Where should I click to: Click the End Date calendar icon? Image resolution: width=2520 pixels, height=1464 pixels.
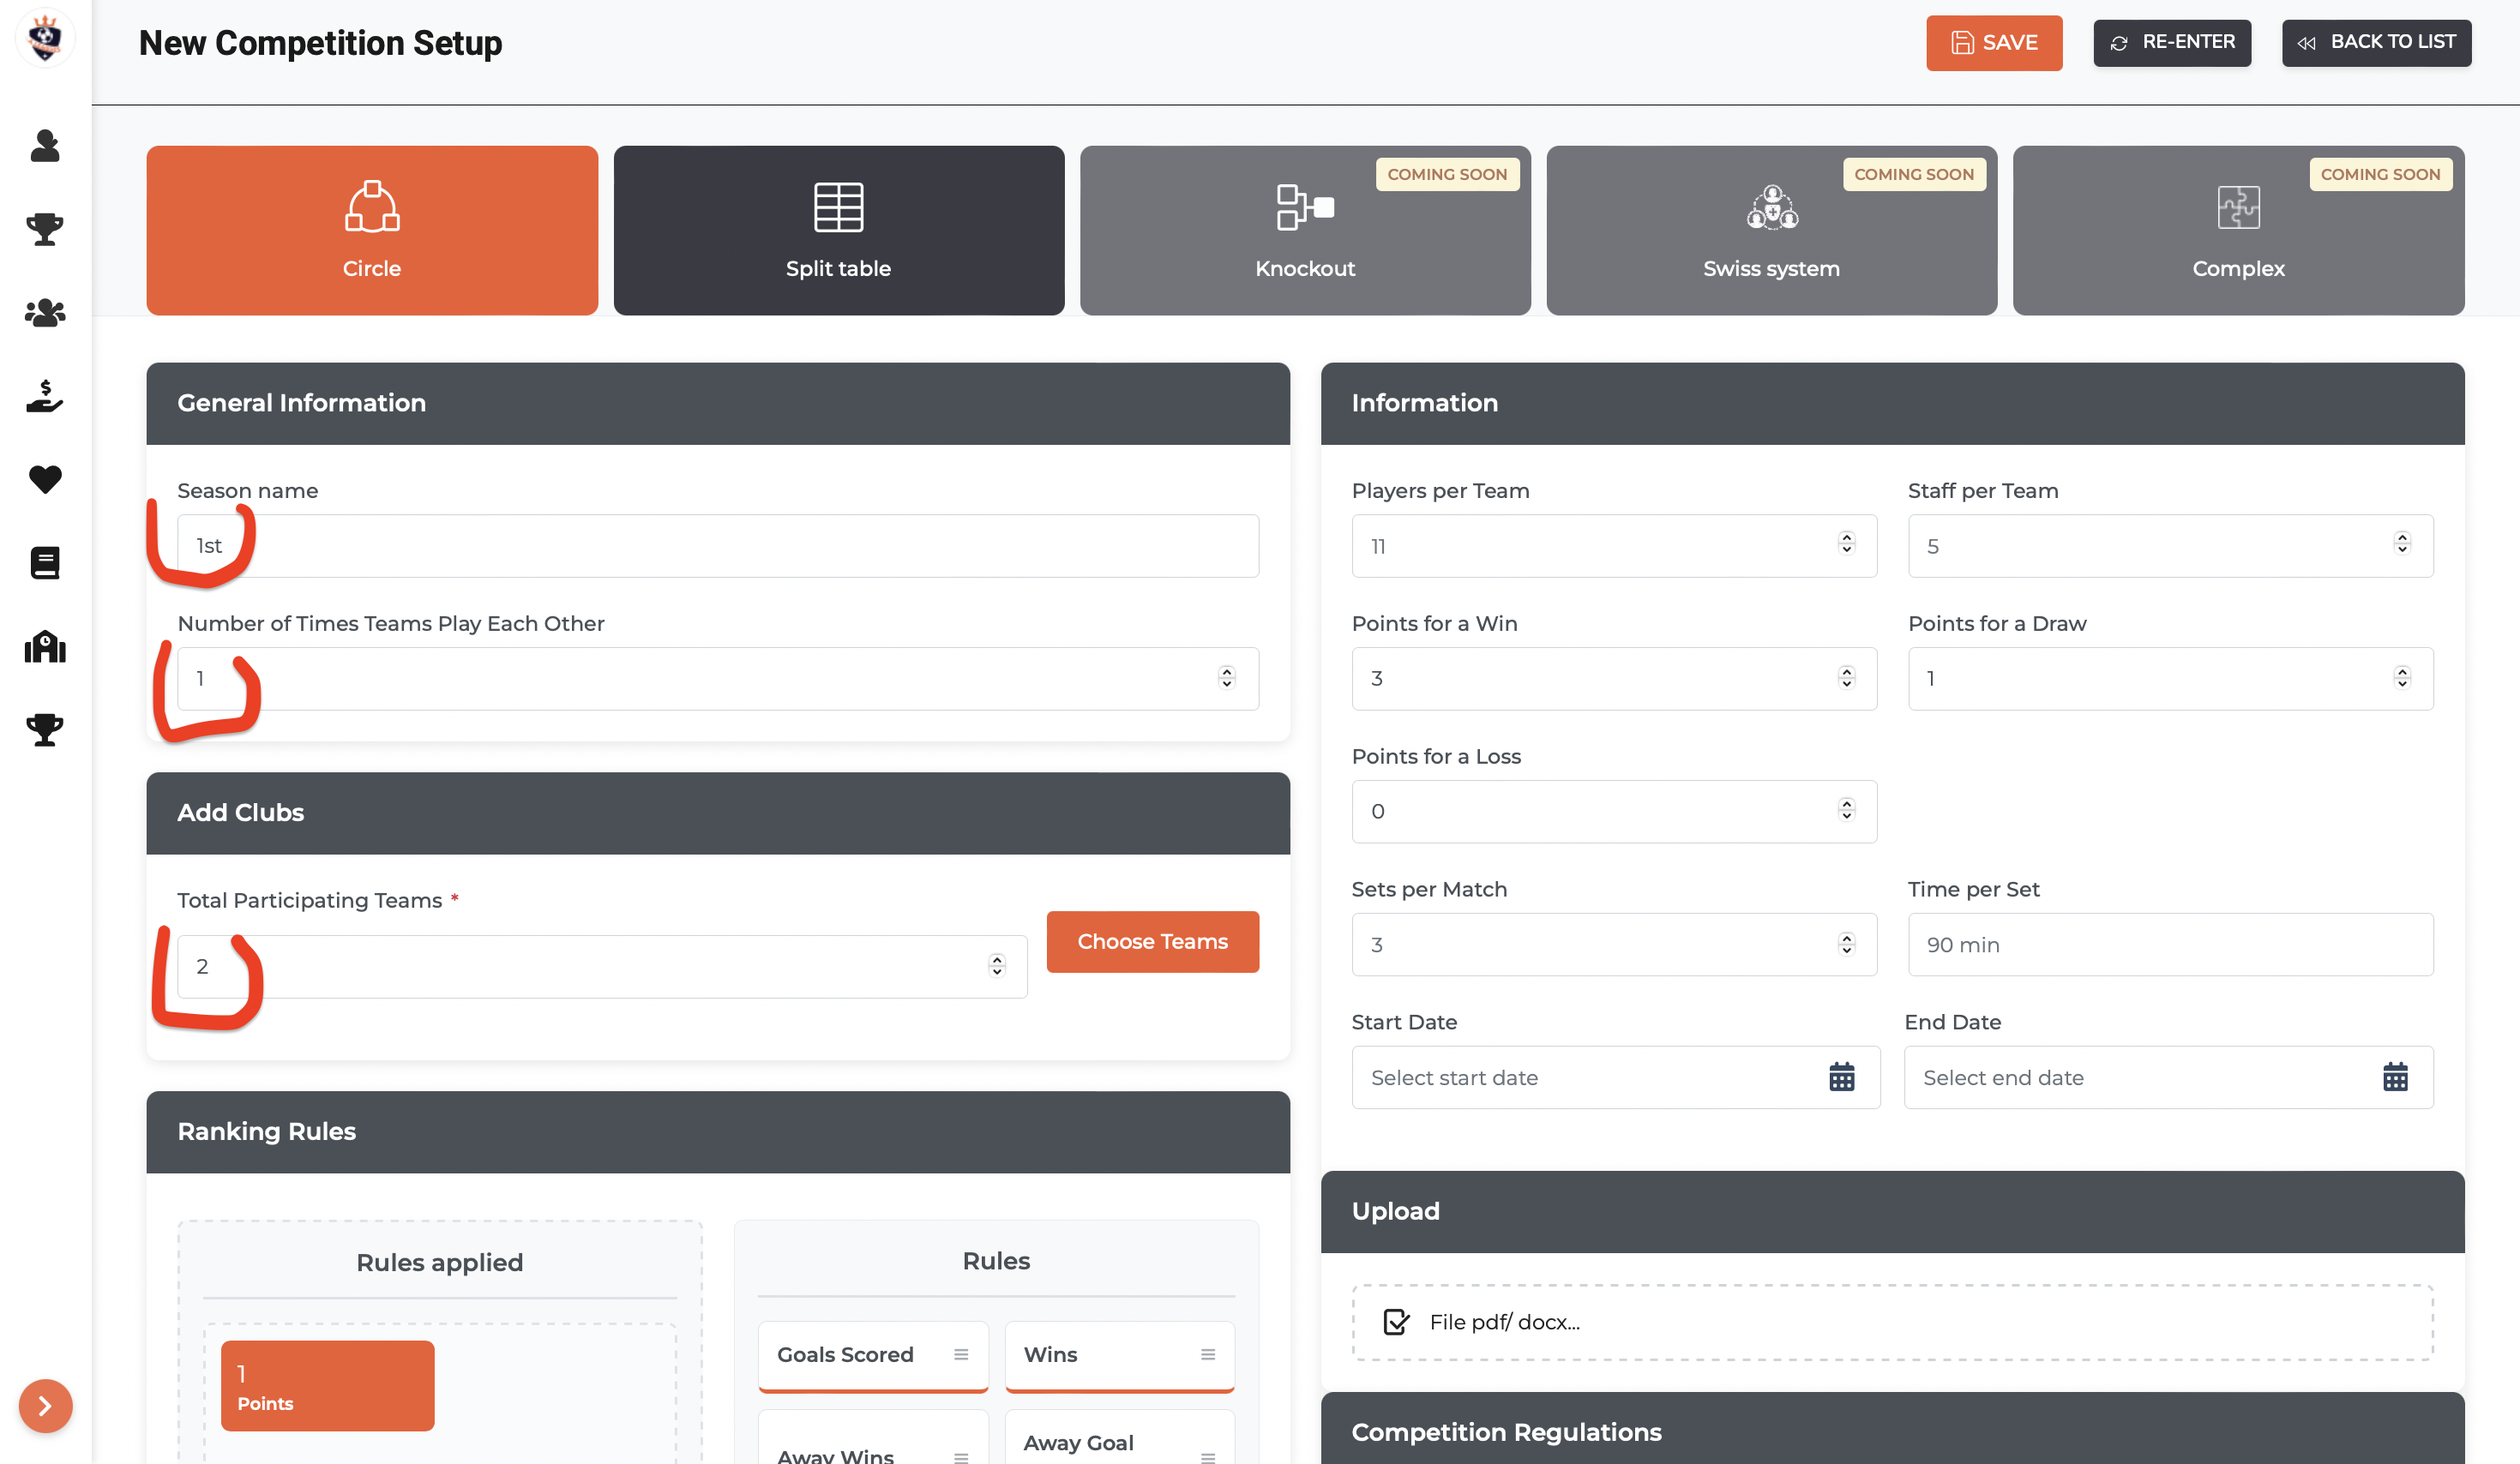pos(2394,1077)
